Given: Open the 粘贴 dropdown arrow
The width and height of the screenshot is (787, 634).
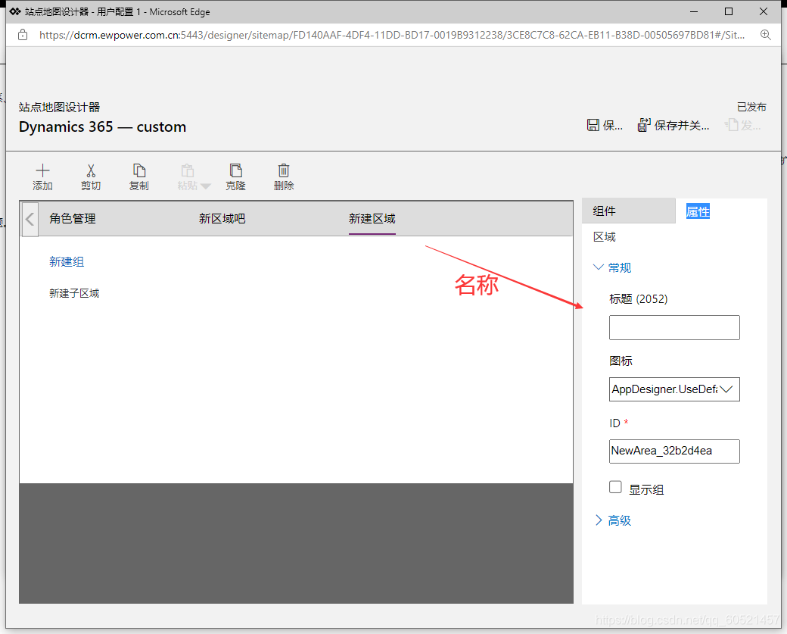Looking at the screenshot, I should point(205,186).
